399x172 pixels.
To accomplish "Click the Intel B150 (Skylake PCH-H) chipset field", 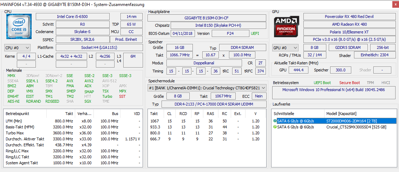I will [x=218, y=25].
